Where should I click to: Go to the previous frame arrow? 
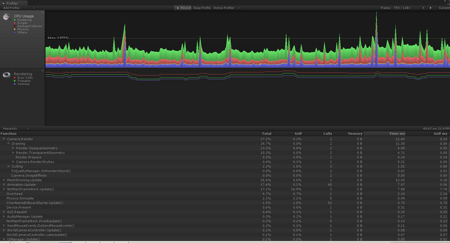(x=423, y=8)
